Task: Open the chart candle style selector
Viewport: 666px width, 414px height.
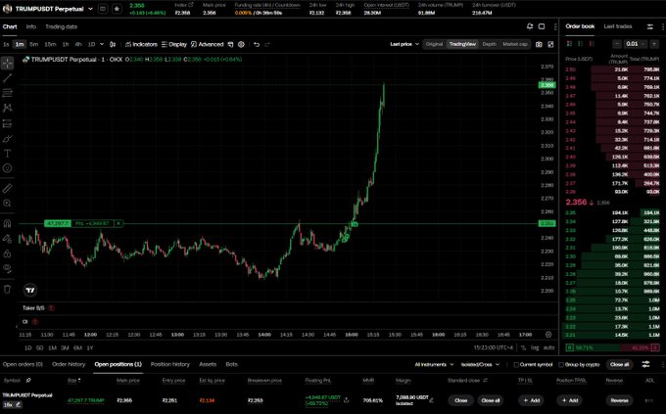Action: 113,44
